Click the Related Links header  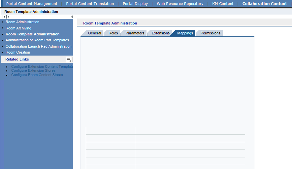pyautogui.click(x=17, y=59)
